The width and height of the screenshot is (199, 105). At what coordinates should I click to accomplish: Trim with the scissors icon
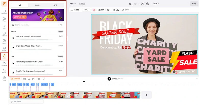click(33, 79)
